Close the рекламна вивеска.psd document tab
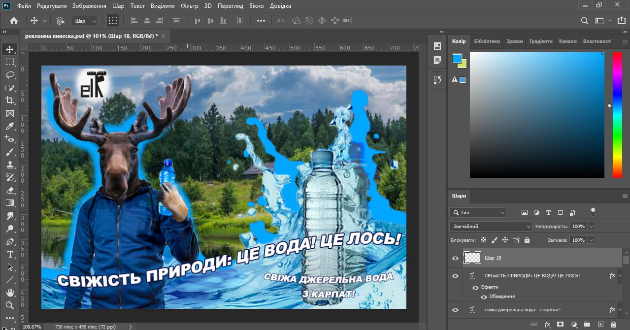 click(164, 36)
